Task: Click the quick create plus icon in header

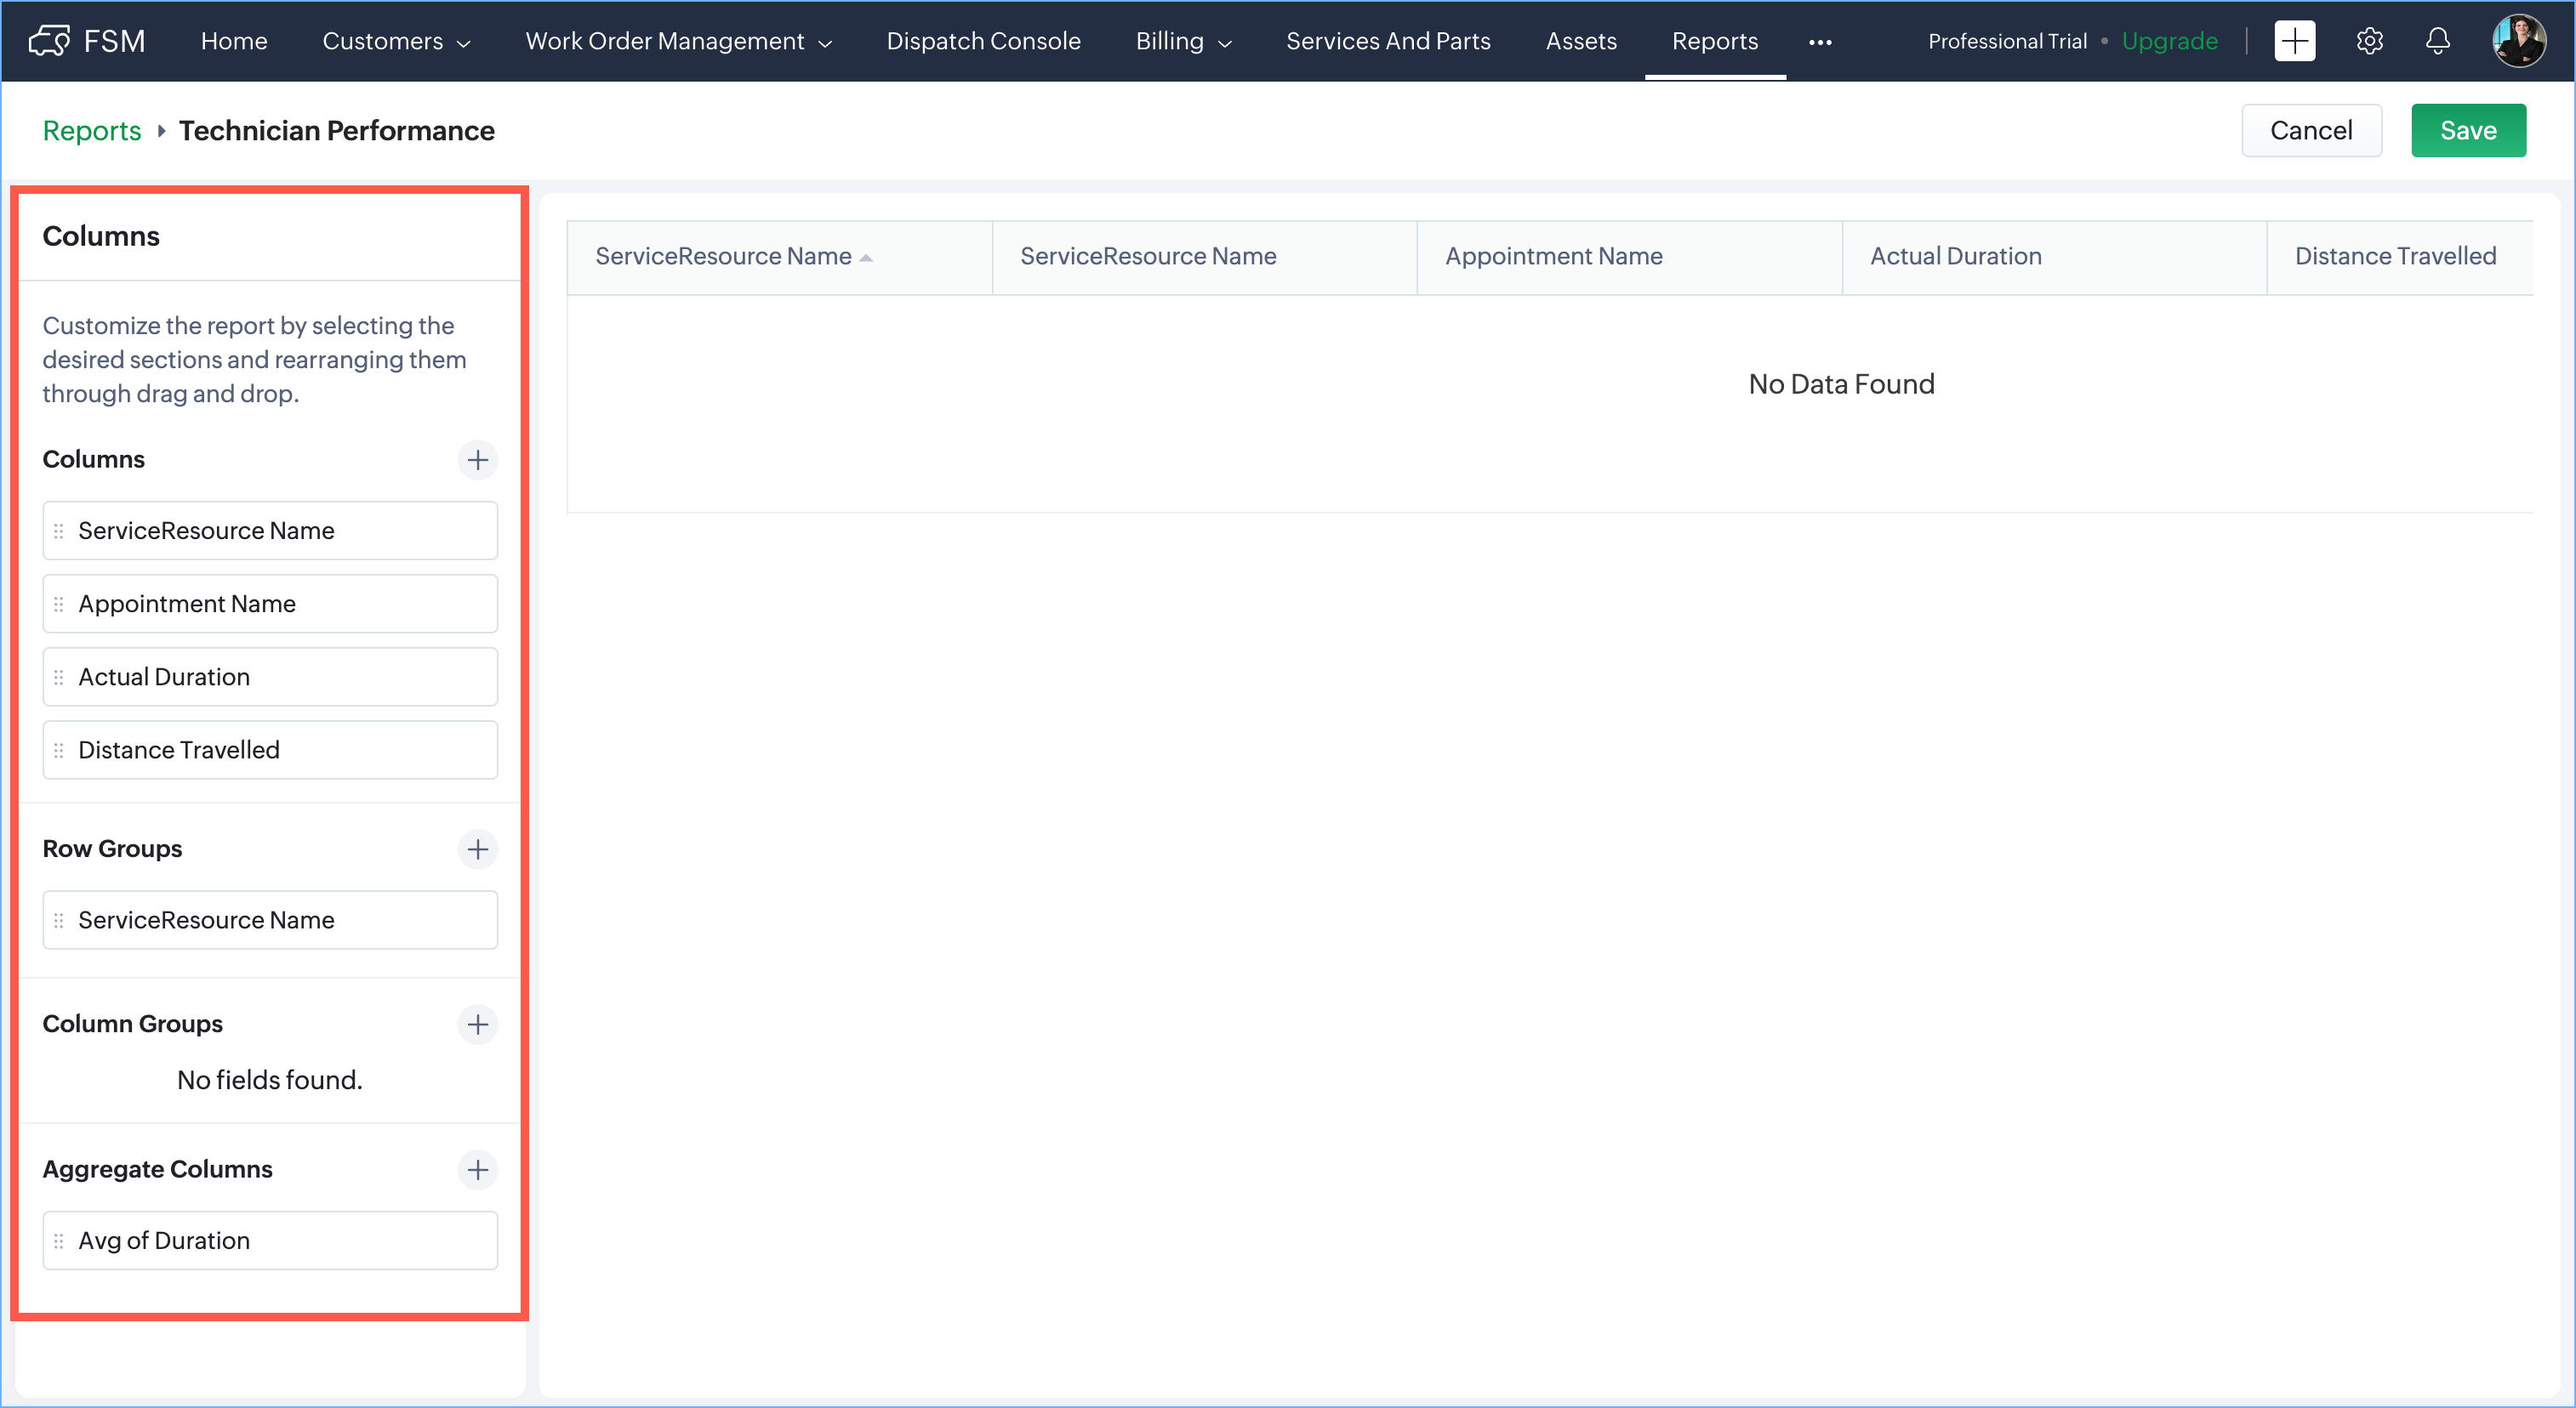Action: click(x=2294, y=41)
